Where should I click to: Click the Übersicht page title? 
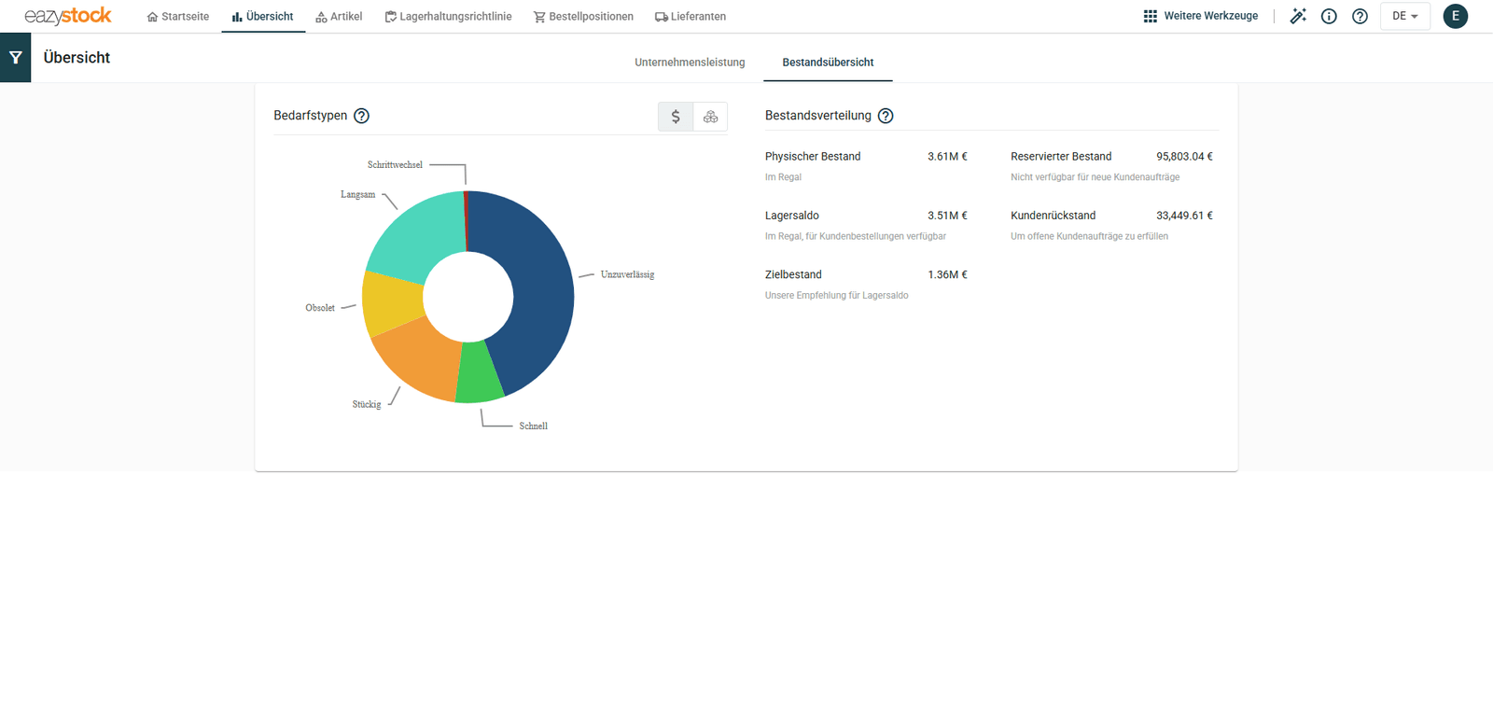(77, 58)
